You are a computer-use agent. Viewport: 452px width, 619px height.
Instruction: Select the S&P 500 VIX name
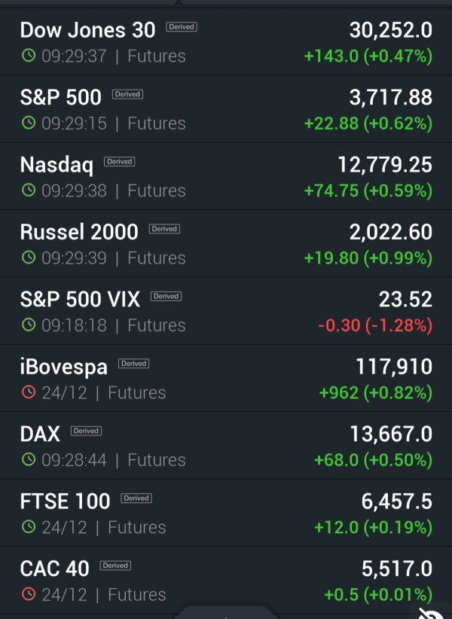(80, 300)
